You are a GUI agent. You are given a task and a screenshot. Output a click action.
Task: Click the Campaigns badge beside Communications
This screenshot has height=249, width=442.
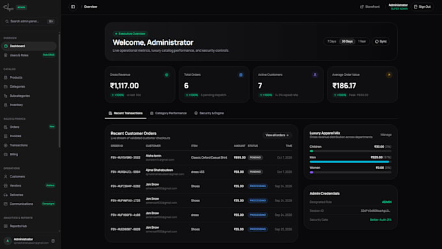(x=48, y=203)
